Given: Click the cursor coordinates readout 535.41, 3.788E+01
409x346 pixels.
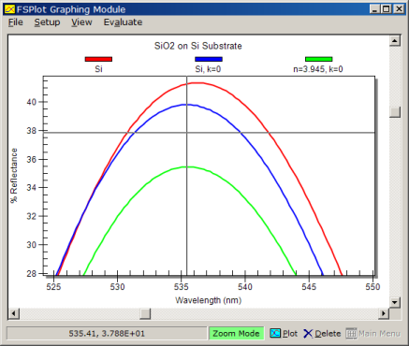Looking at the screenshot, I should (x=107, y=334).
